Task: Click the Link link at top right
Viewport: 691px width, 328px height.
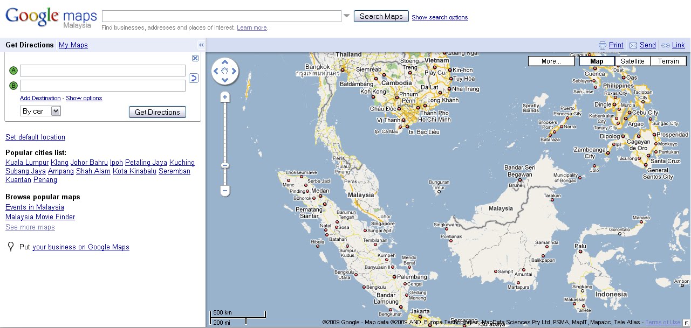Action: (679, 45)
